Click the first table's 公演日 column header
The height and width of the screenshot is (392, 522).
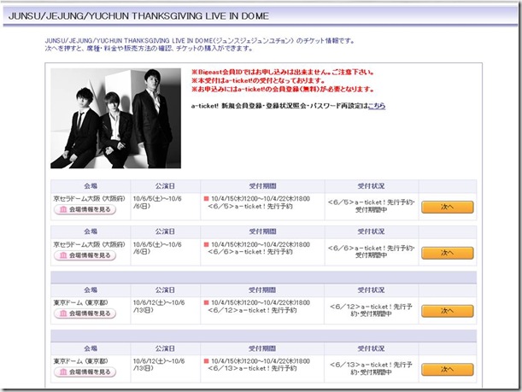(165, 186)
